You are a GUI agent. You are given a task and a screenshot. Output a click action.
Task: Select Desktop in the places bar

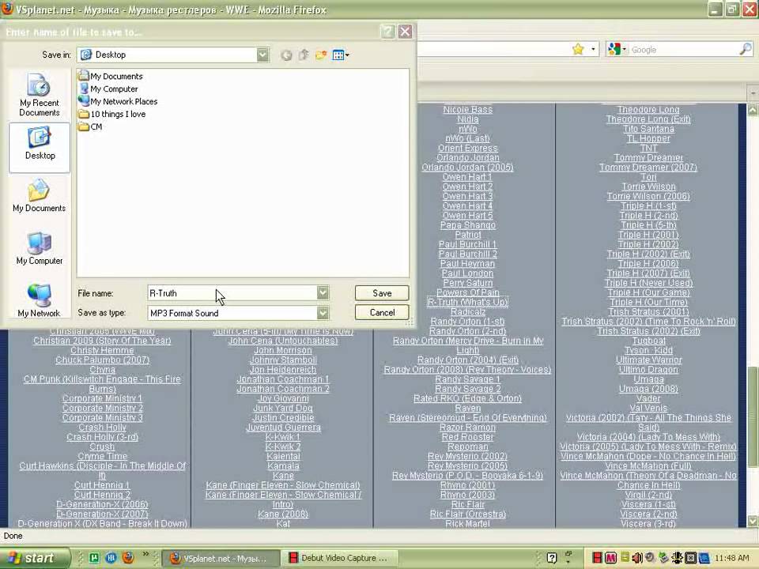[40, 147]
